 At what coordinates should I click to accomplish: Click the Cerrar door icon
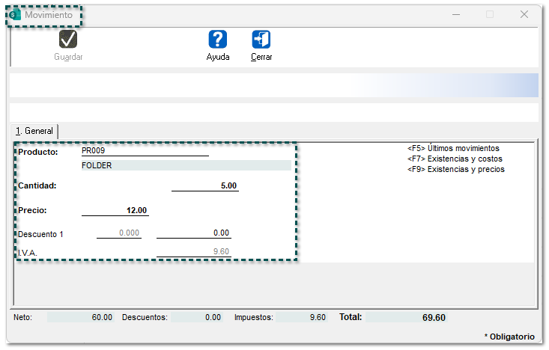[261, 40]
